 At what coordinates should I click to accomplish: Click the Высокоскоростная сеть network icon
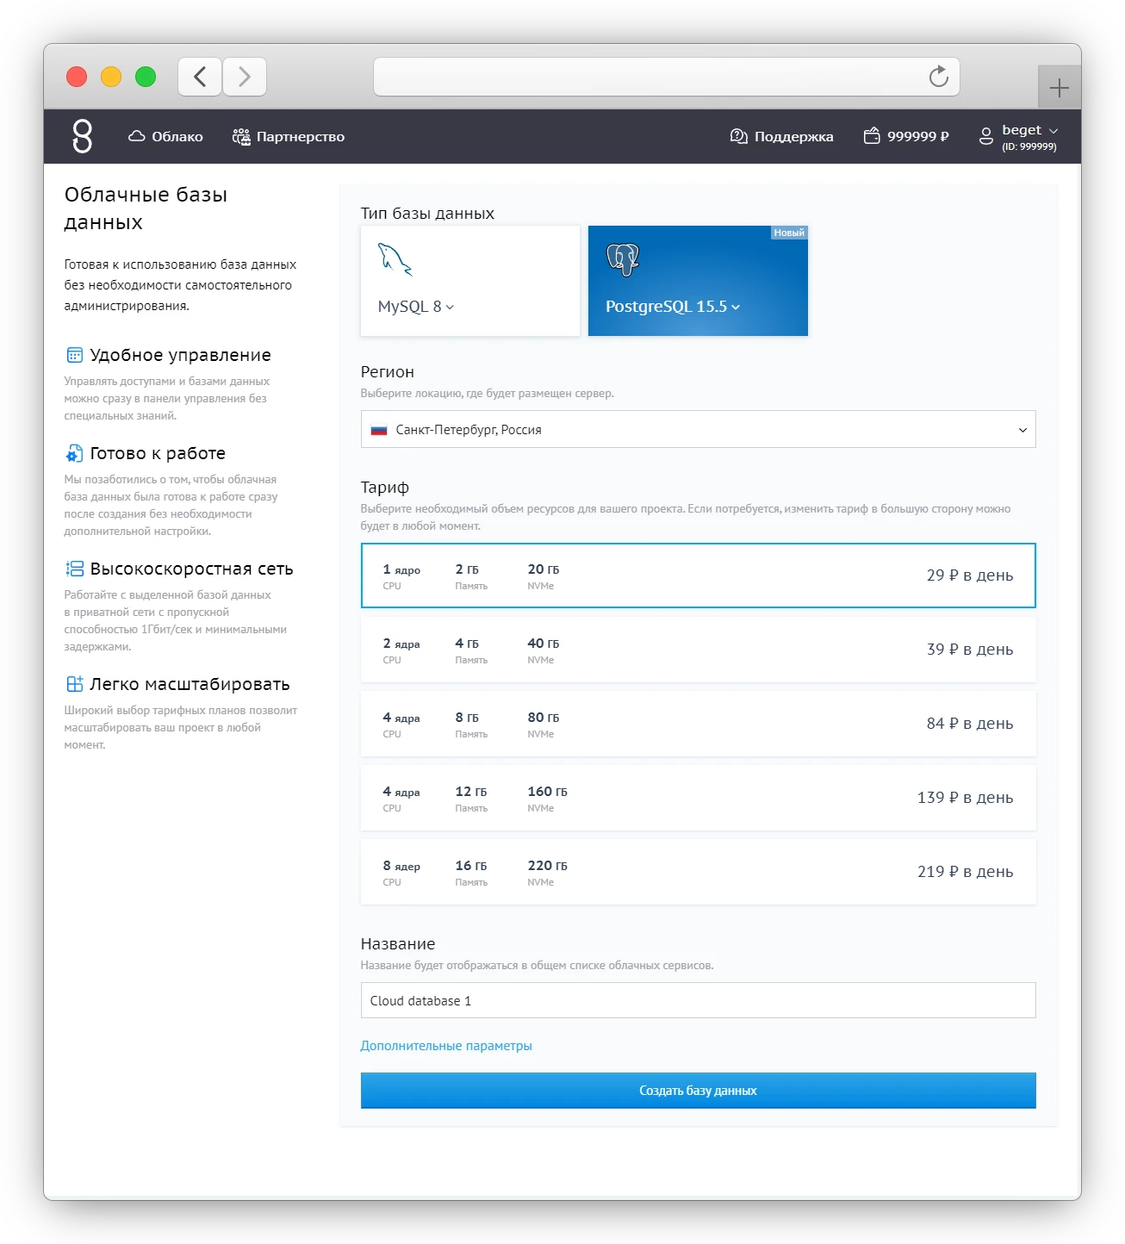point(74,568)
